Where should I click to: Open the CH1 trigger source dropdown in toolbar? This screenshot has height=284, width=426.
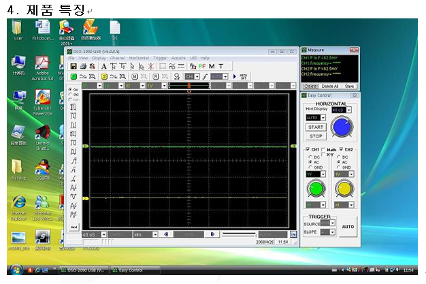click(197, 77)
